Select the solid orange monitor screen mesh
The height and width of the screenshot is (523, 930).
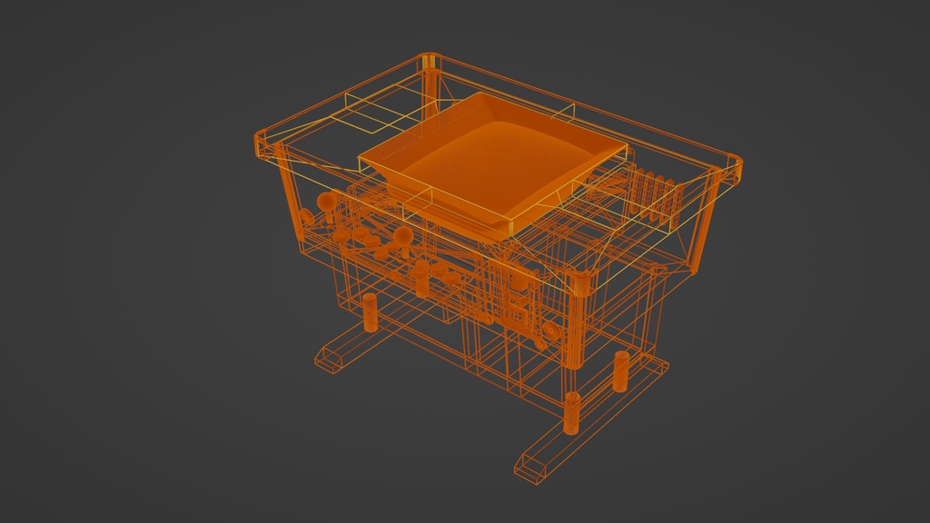493,166
